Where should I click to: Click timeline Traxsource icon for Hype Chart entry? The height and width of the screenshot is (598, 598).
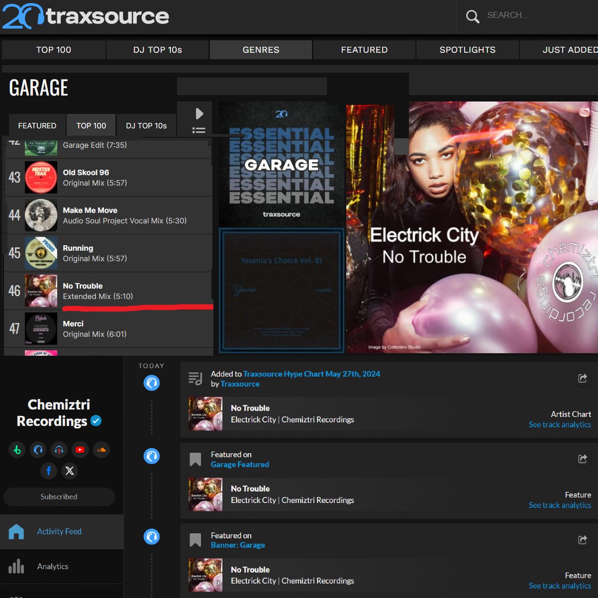[151, 383]
